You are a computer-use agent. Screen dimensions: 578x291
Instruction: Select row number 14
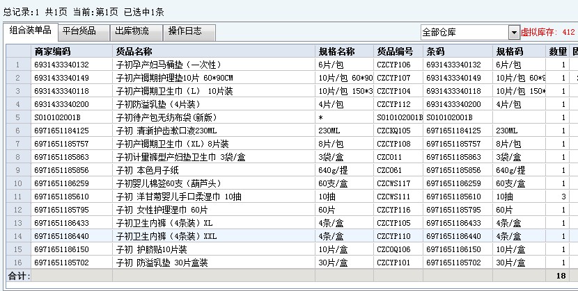18,236
